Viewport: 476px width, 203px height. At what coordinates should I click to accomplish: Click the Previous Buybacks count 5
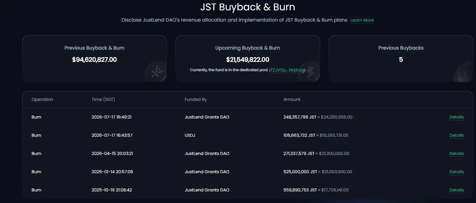[x=401, y=60]
